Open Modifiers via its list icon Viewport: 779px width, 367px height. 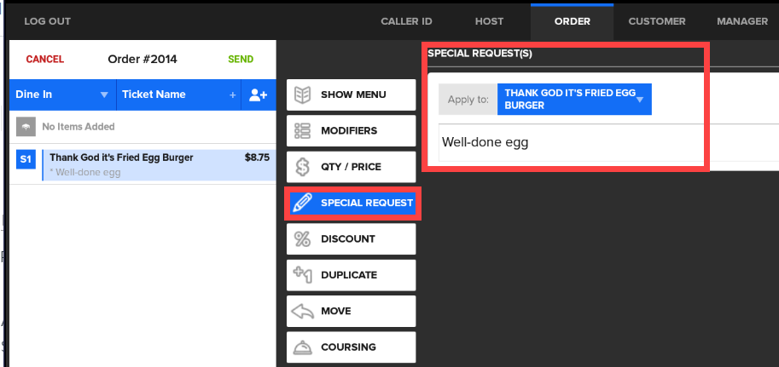302,131
